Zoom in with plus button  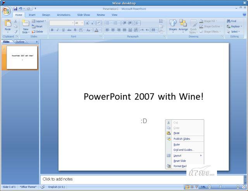pyautogui.click(x=238, y=187)
